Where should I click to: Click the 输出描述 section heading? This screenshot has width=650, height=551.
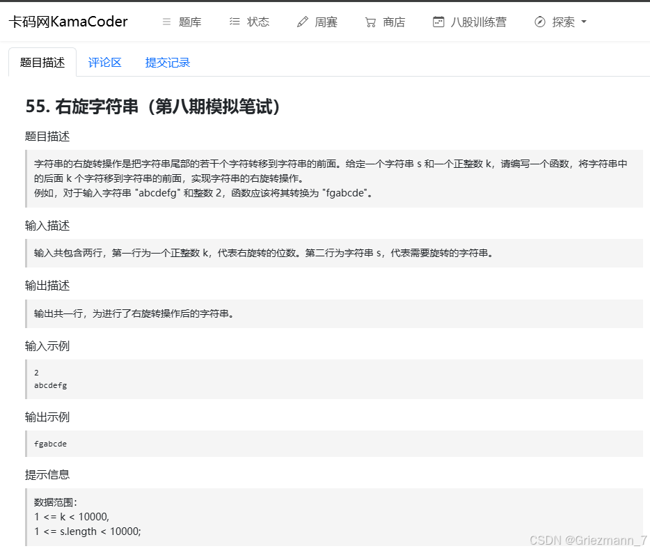click(47, 286)
